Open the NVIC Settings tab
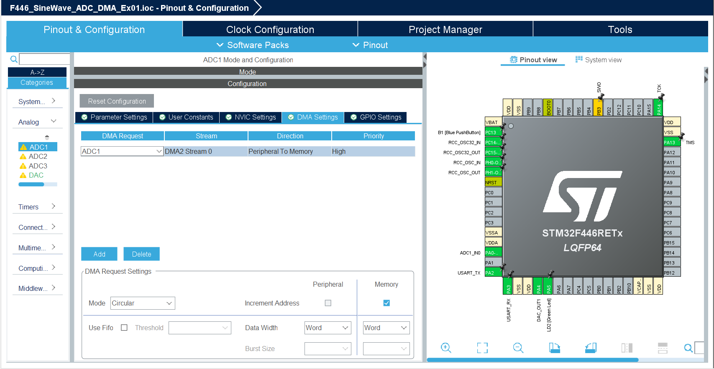714x369 pixels. [x=251, y=117]
